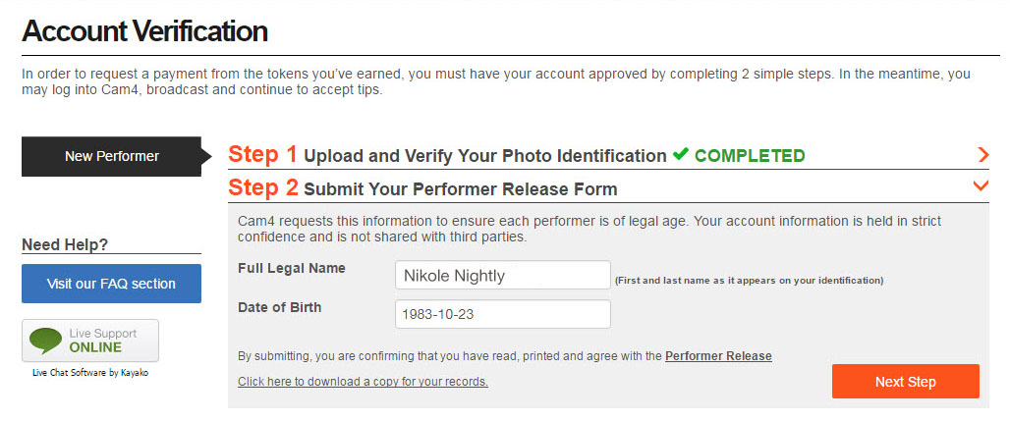Viewport: 1010px width, 421px height.
Task: Expand Step 1 using the right chevron
Action: pyautogui.click(x=983, y=155)
